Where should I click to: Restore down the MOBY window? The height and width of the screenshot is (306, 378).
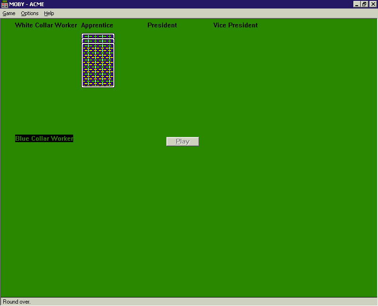tap(364, 4)
